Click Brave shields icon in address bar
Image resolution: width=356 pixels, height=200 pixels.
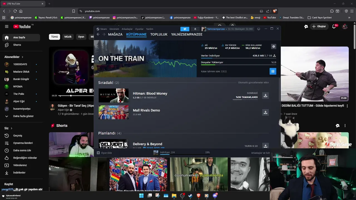click(275, 11)
